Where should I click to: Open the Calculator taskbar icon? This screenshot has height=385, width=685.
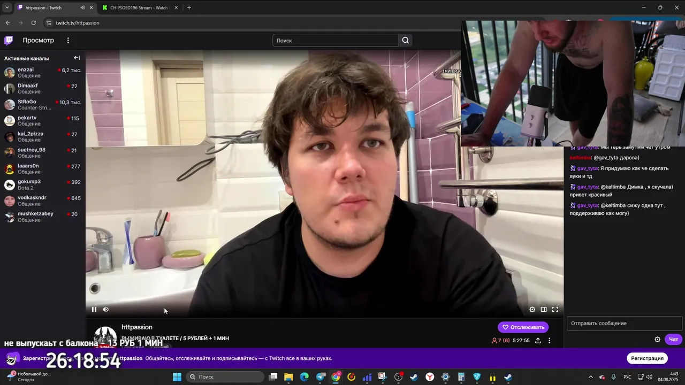pyautogui.click(x=461, y=377)
